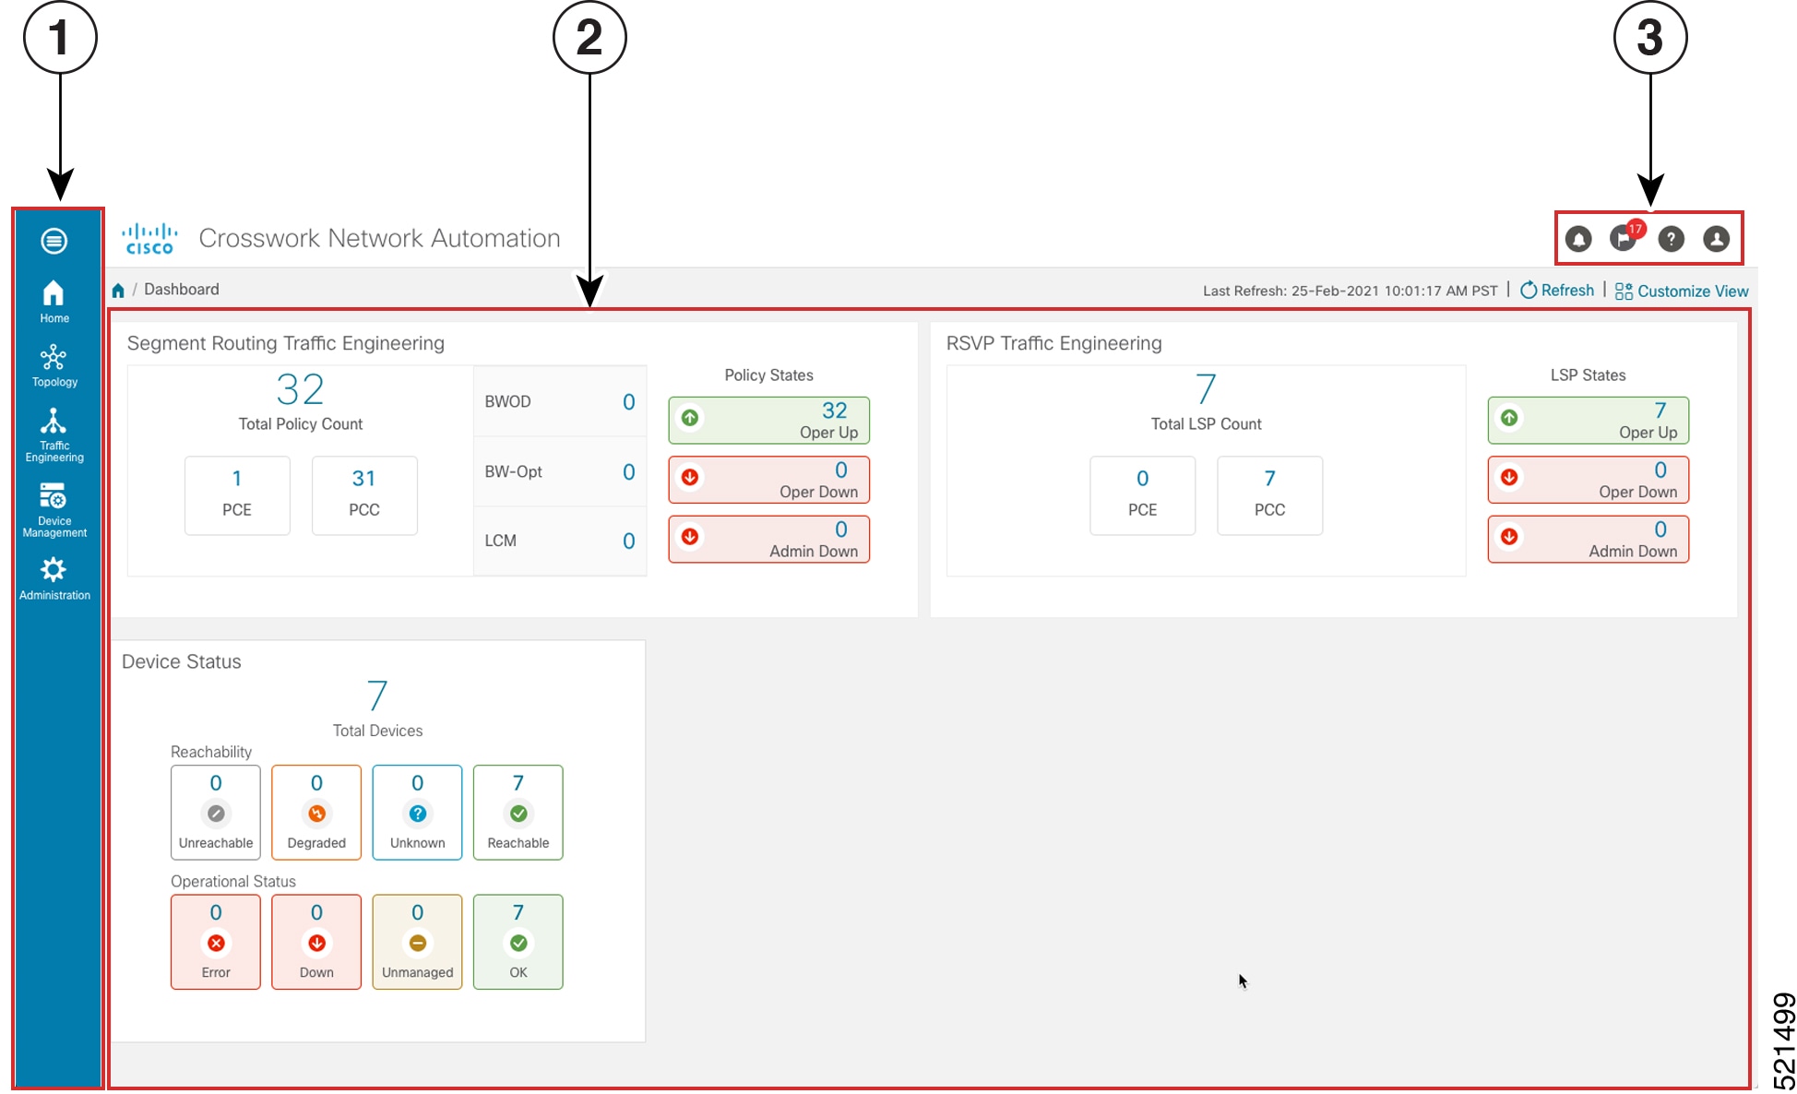Click Admin Down under LSP States
This screenshot has height=1094, width=1797.
pyautogui.click(x=1588, y=539)
